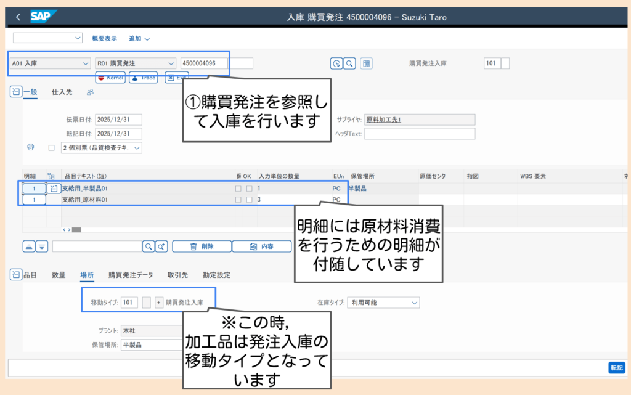Screen dimensions: 631x395
Task: Click the ヘッダText input field
Action: point(420,134)
